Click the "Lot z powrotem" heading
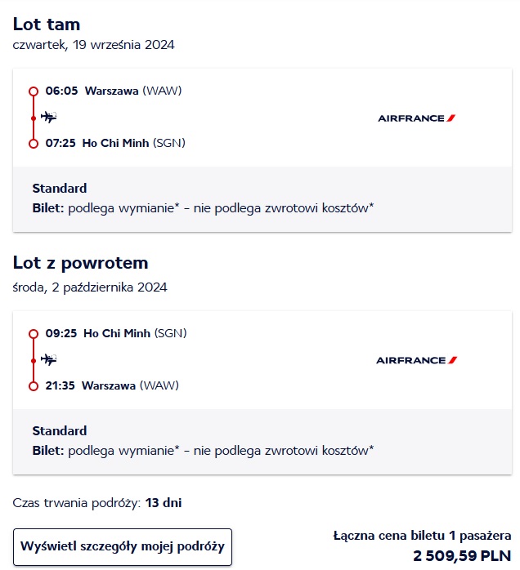The image size is (520, 570). pyautogui.click(x=80, y=263)
